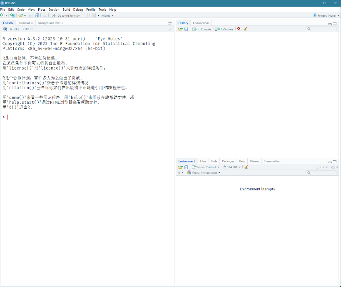Open the R language selector dropdown
This screenshot has width=341, height=287.
point(181,172)
